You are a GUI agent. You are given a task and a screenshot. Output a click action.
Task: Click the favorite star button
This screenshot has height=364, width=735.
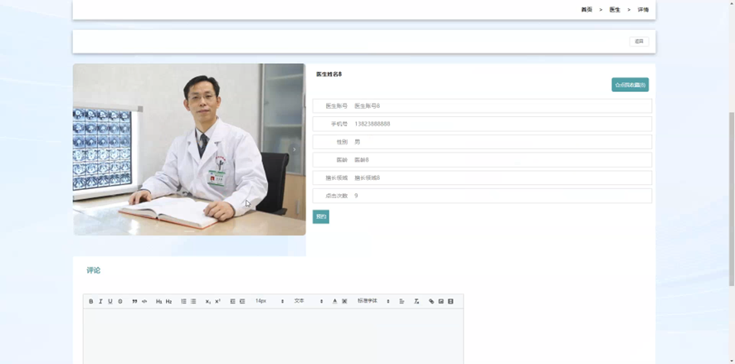point(630,85)
